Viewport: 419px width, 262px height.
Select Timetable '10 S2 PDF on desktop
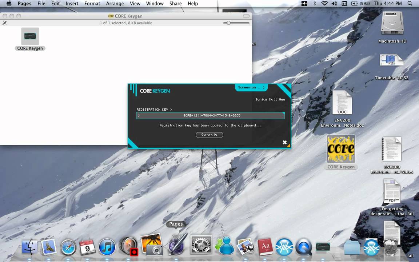391,67
